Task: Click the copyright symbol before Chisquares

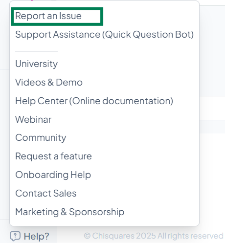Action: click(x=87, y=236)
